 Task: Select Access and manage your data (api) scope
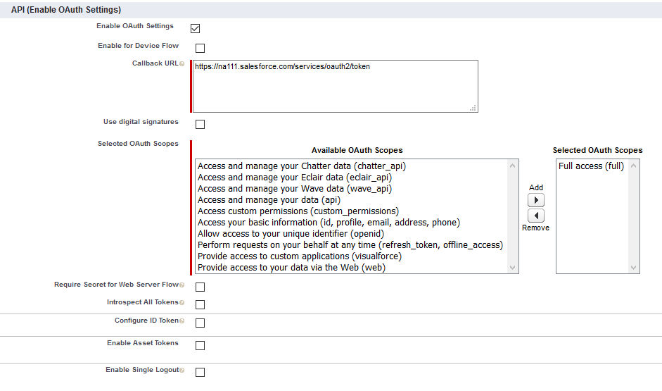(269, 200)
